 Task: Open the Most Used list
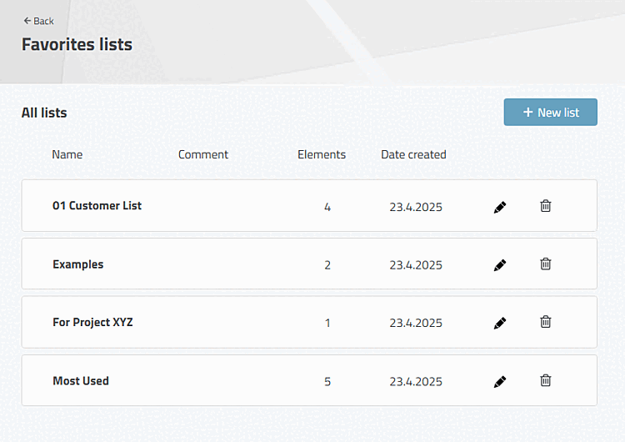point(81,381)
